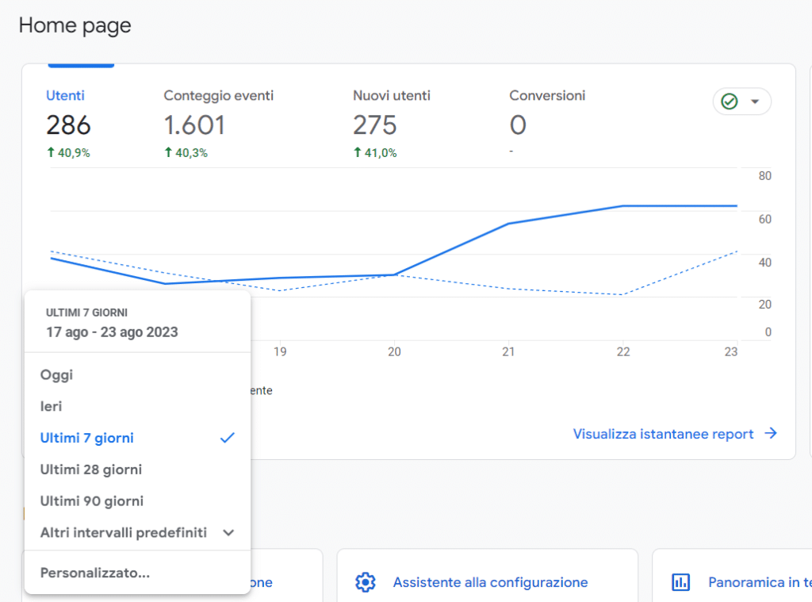Click the y-axis value 80
The height and width of the screenshot is (602, 812).
click(x=765, y=175)
